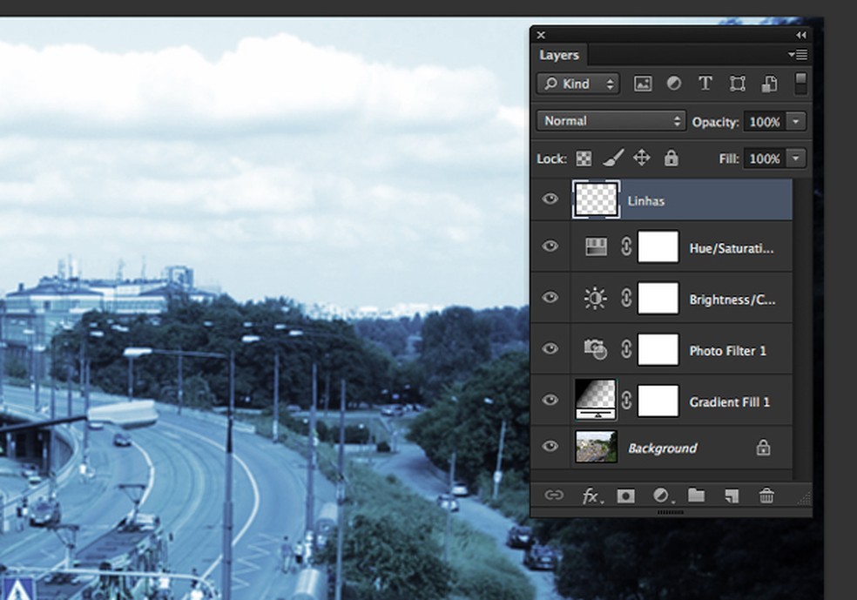Viewport: 857px width, 600px height.
Task: Open the Normal blend mode dropdown
Action: coord(611,121)
